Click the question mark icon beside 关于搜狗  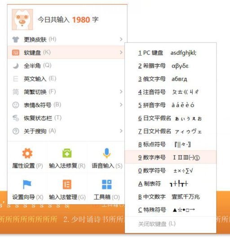pos(16,131)
